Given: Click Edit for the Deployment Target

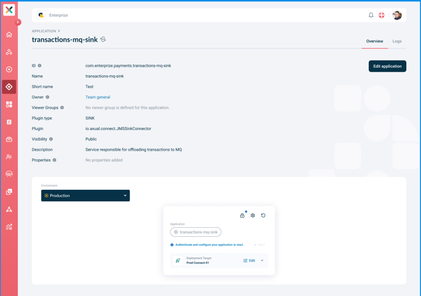Looking at the screenshot, I should [x=249, y=261].
